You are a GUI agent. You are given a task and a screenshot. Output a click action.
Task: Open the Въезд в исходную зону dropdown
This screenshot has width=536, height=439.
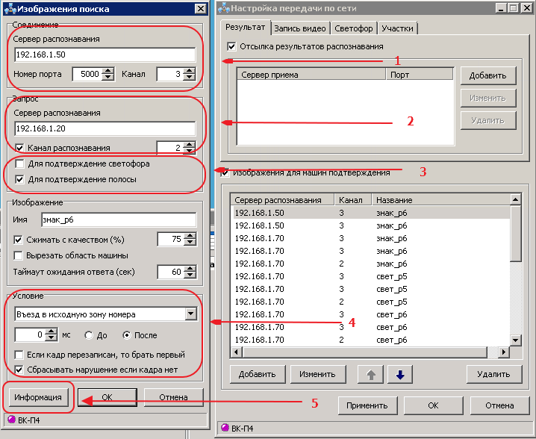(x=190, y=314)
